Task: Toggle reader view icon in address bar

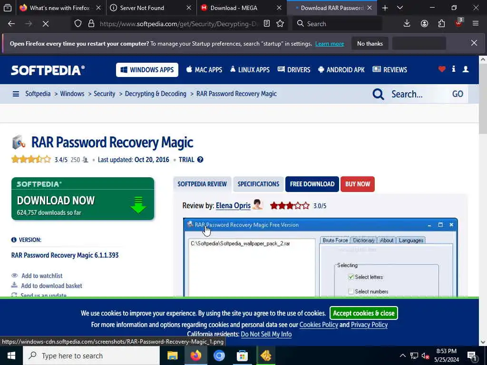Action: click(x=266, y=24)
